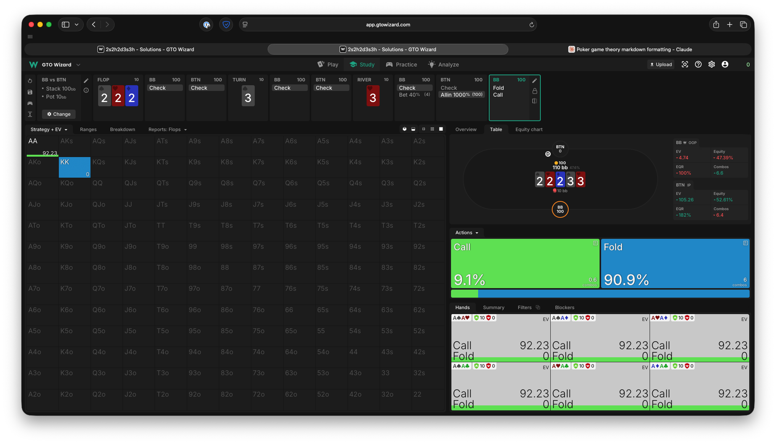Screen dimensions: 776x444
Task: Open the settings gear in top bar
Action: click(x=711, y=65)
